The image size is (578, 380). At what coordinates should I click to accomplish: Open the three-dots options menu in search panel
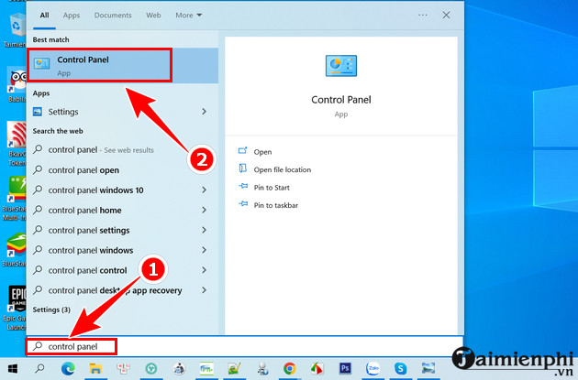423,15
